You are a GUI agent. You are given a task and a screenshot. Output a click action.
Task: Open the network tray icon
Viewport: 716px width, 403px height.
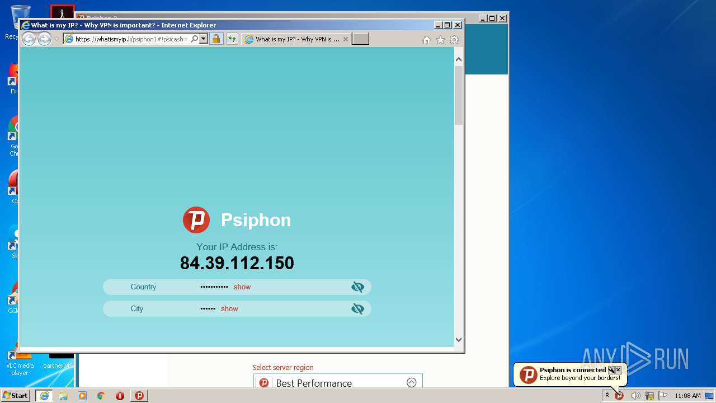[x=649, y=396]
